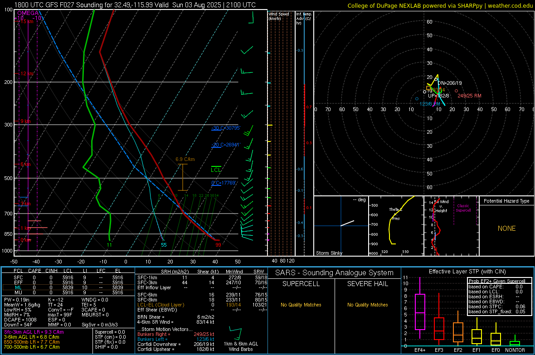The width and height of the screenshot is (535, 355).
Task: Click the Bunkers Right = 249/25 kt line
Action: pos(176,334)
